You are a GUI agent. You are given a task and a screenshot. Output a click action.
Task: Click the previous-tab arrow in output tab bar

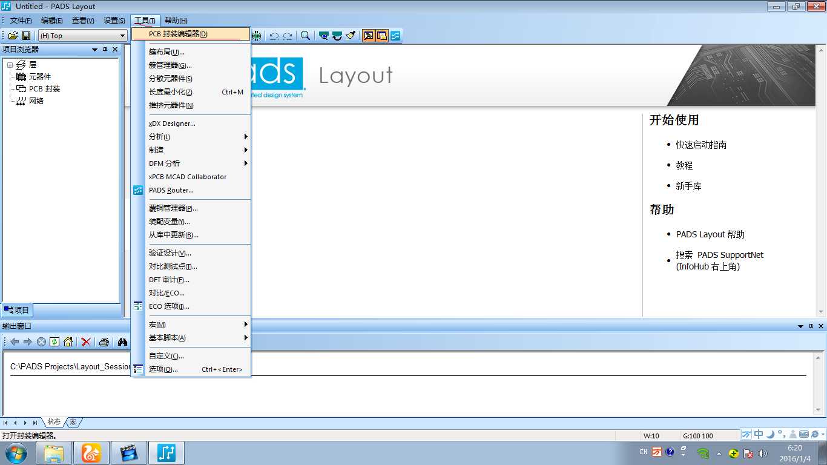(x=16, y=423)
